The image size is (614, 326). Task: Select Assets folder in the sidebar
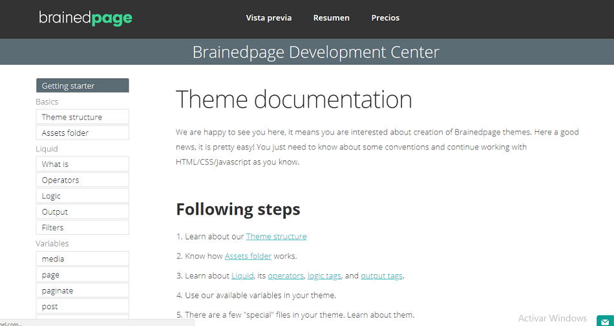click(x=82, y=133)
